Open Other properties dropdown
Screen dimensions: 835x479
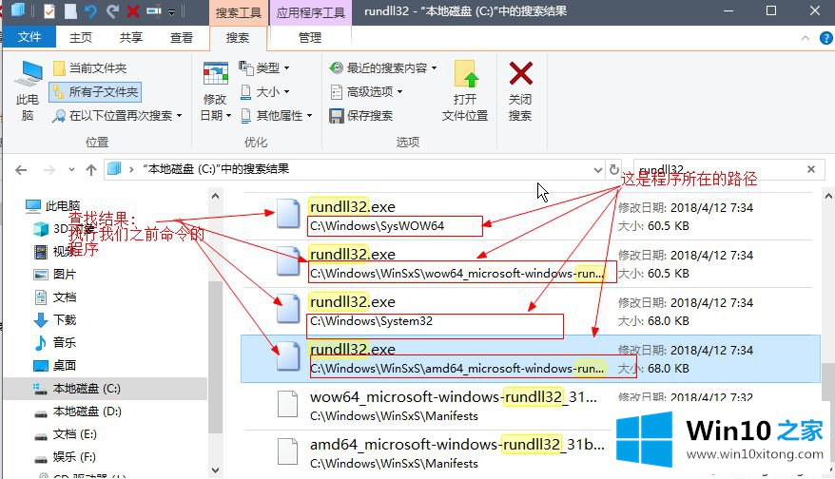(276, 116)
